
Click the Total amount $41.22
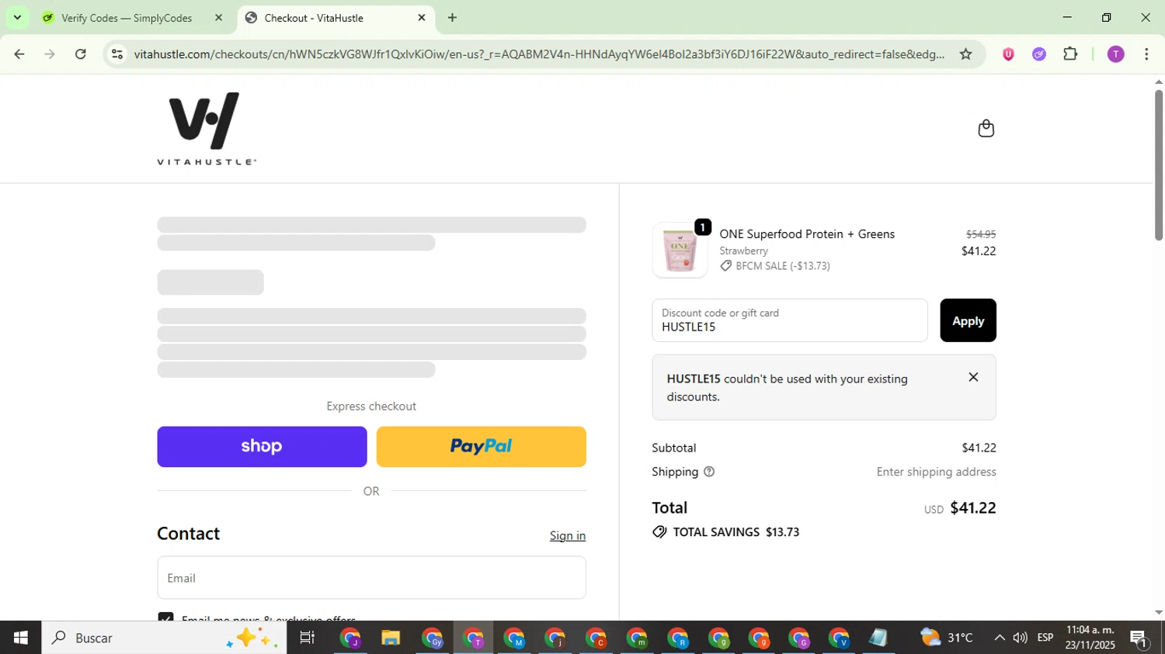point(973,508)
